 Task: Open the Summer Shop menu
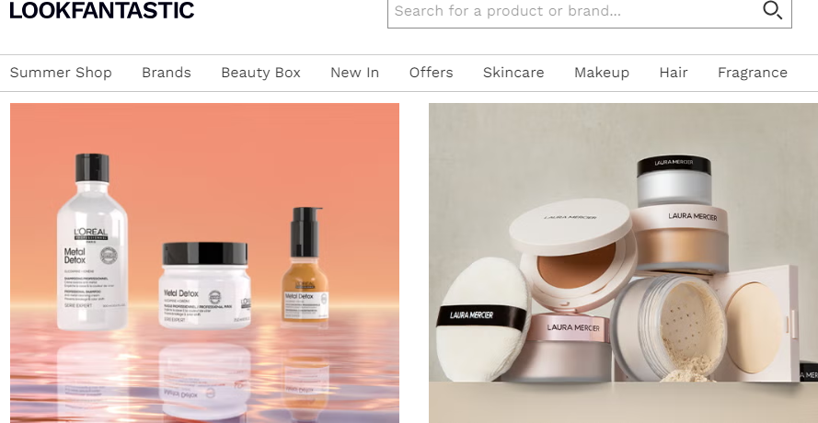pyautogui.click(x=61, y=73)
